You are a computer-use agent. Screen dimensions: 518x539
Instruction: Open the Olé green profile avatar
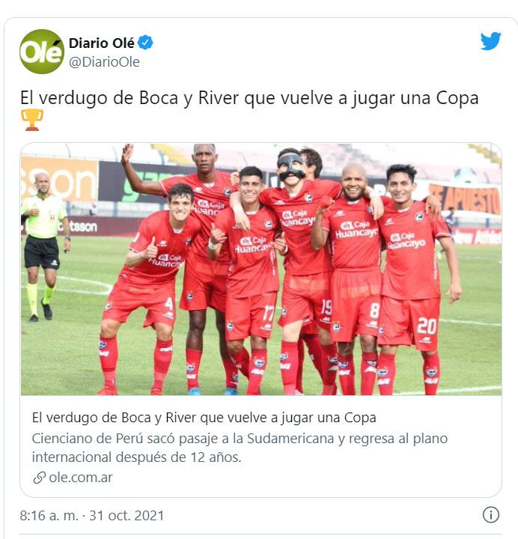pyautogui.click(x=42, y=52)
